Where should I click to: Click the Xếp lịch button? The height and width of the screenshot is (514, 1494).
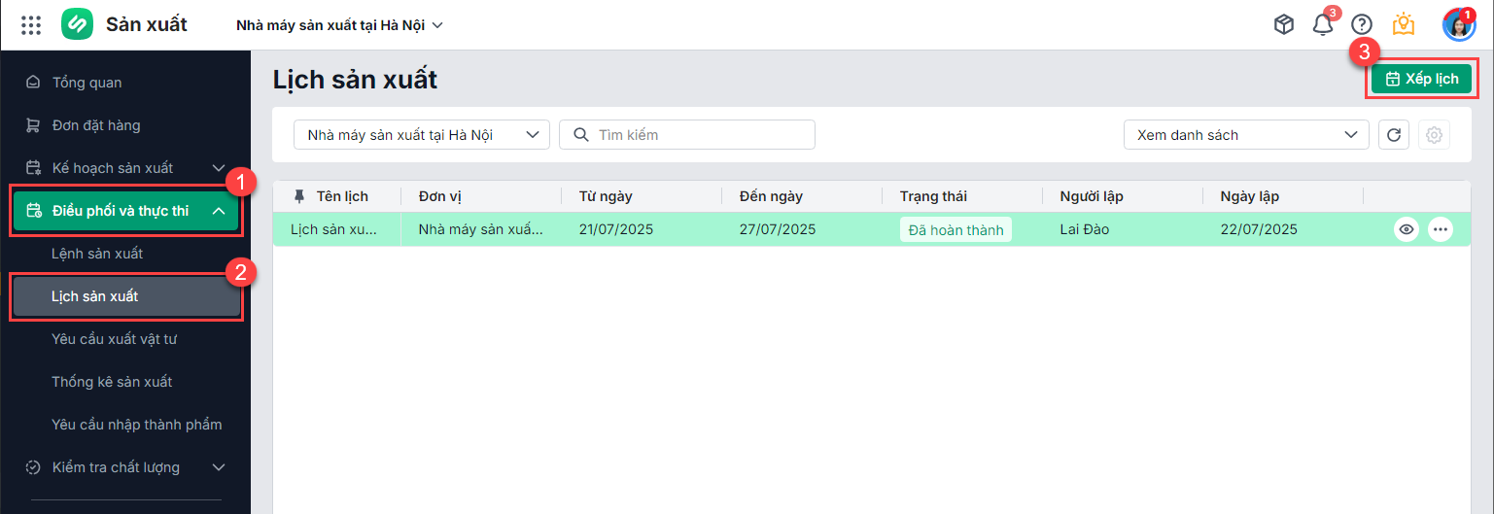pos(1421,79)
